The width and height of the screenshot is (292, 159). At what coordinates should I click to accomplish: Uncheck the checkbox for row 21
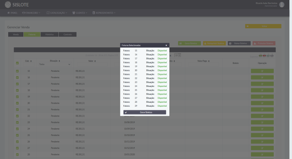(x=17, y=109)
